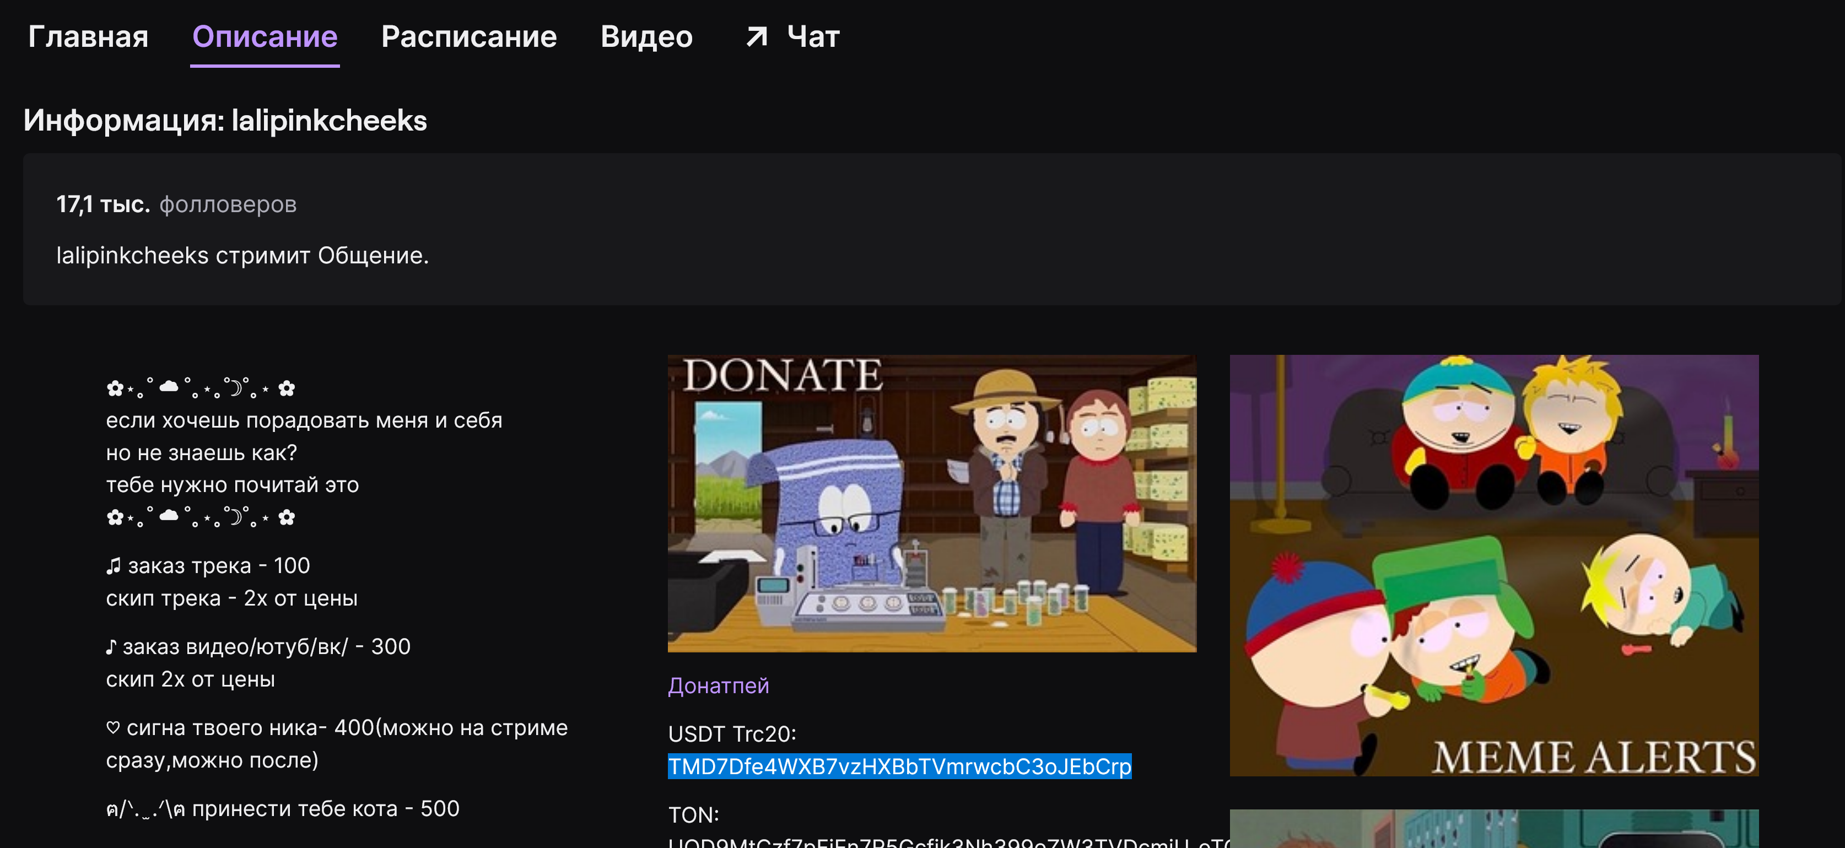Click 'заказ видео/ютуб/вк/ - 300' line

coord(258,647)
